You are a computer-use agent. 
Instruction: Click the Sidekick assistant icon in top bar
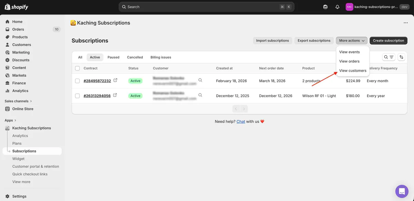pyautogui.click(x=325, y=7)
